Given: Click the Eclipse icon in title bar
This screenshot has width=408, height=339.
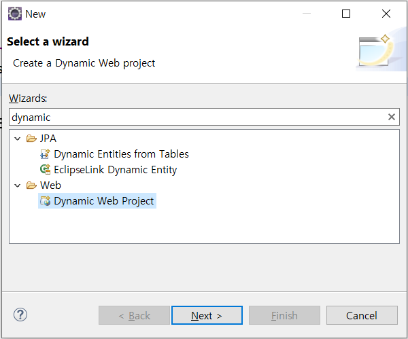Looking at the screenshot, I should 14,14.
